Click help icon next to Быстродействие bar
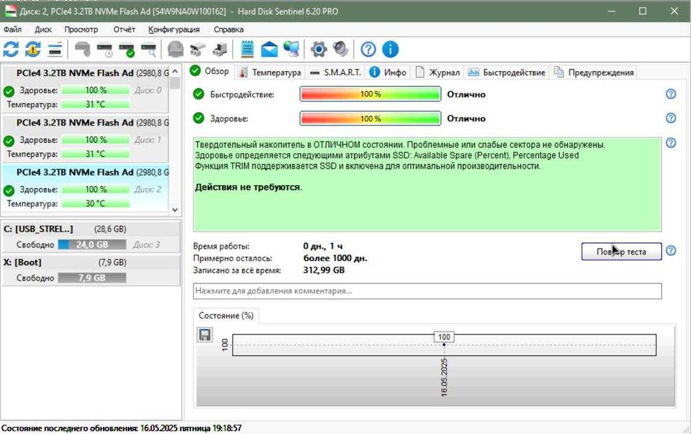The height and width of the screenshot is (434, 691). [671, 94]
